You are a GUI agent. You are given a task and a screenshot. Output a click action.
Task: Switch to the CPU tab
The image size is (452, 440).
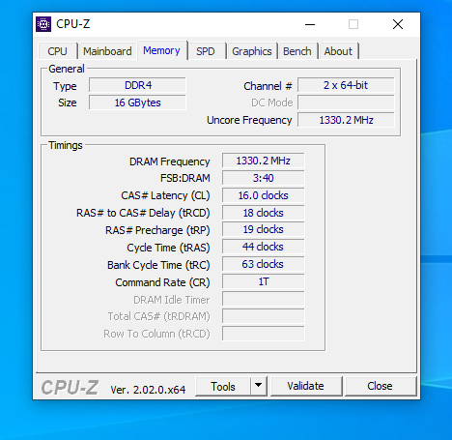(x=57, y=51)
